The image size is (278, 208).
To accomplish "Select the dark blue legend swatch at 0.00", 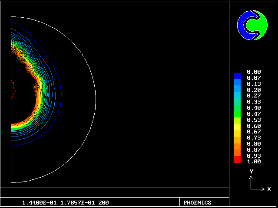I will click(x=237, y=75).
